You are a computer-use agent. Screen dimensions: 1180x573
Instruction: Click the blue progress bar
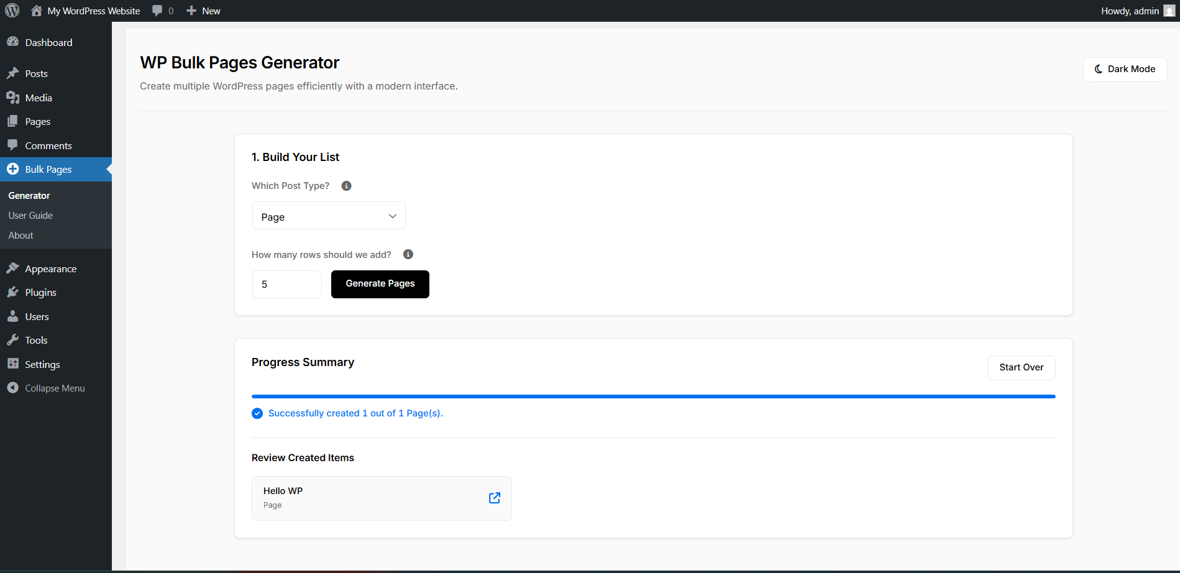click(654, 397)
